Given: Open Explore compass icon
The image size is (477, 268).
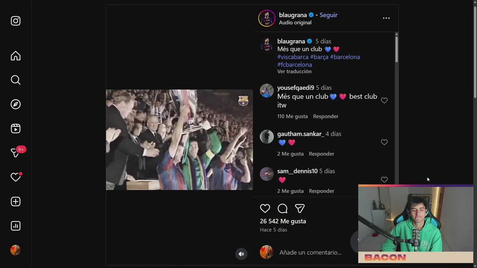Looking at the screenshot, I should coord(16,104).
